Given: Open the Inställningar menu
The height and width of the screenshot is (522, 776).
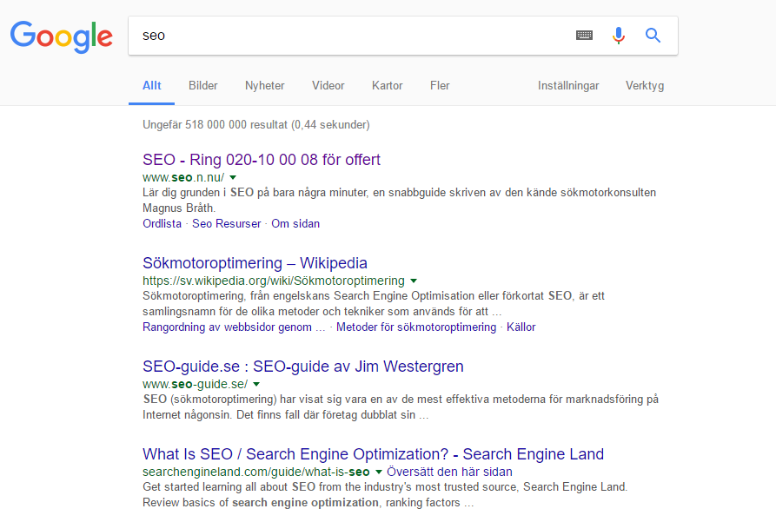Looking at the screenshot, I should pyautogui.click(x=568, y=86).
